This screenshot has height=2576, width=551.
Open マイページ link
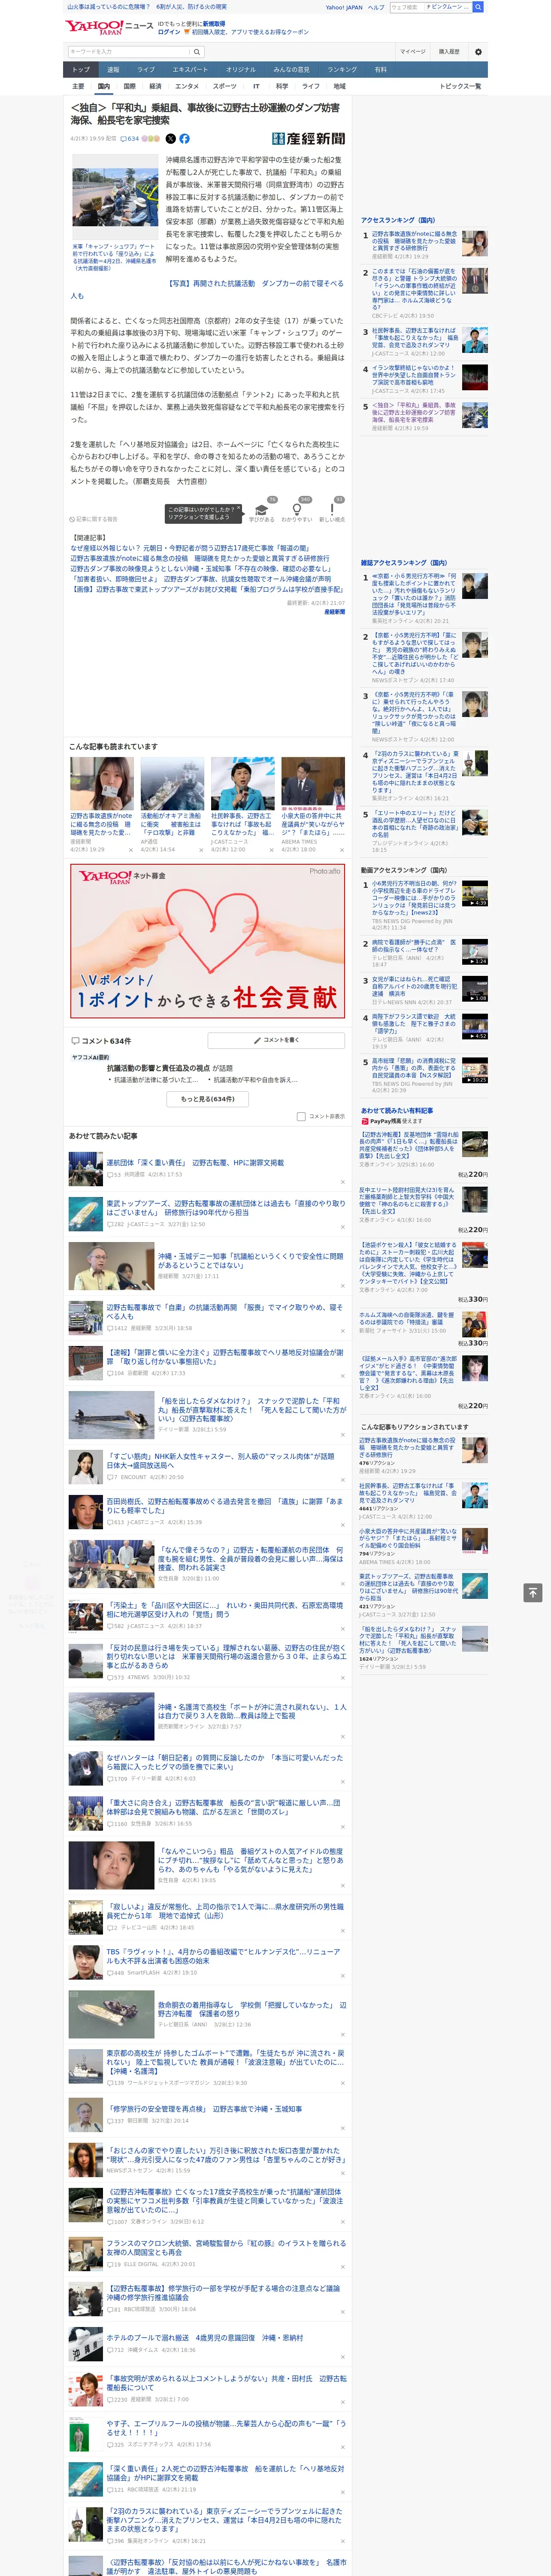coord(412,52)
